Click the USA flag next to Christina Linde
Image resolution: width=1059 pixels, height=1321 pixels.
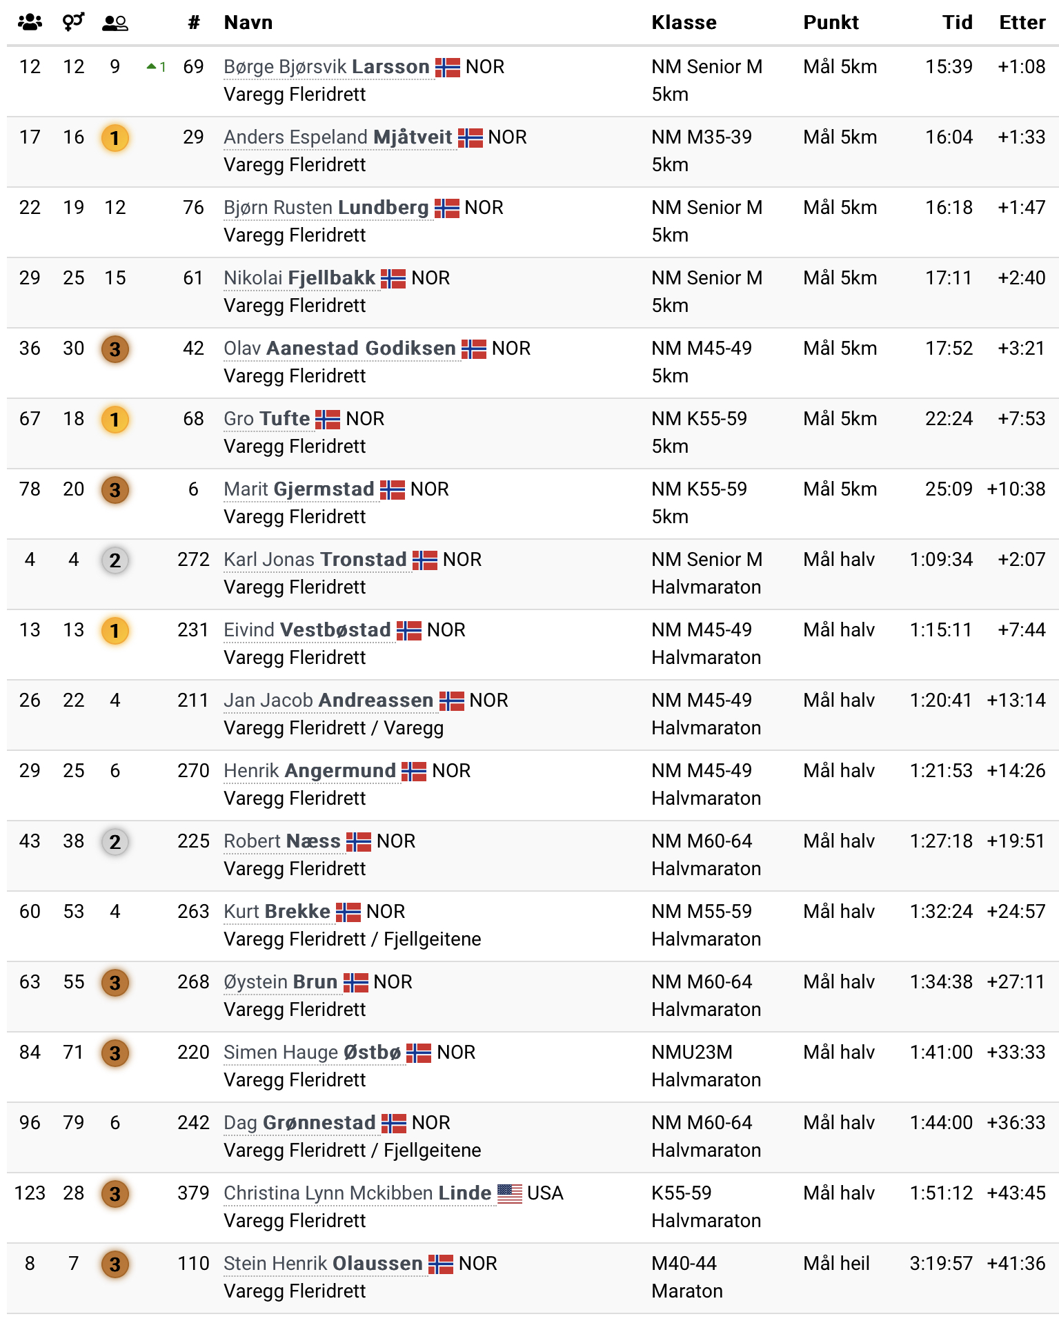click(x=510, y=1193)
